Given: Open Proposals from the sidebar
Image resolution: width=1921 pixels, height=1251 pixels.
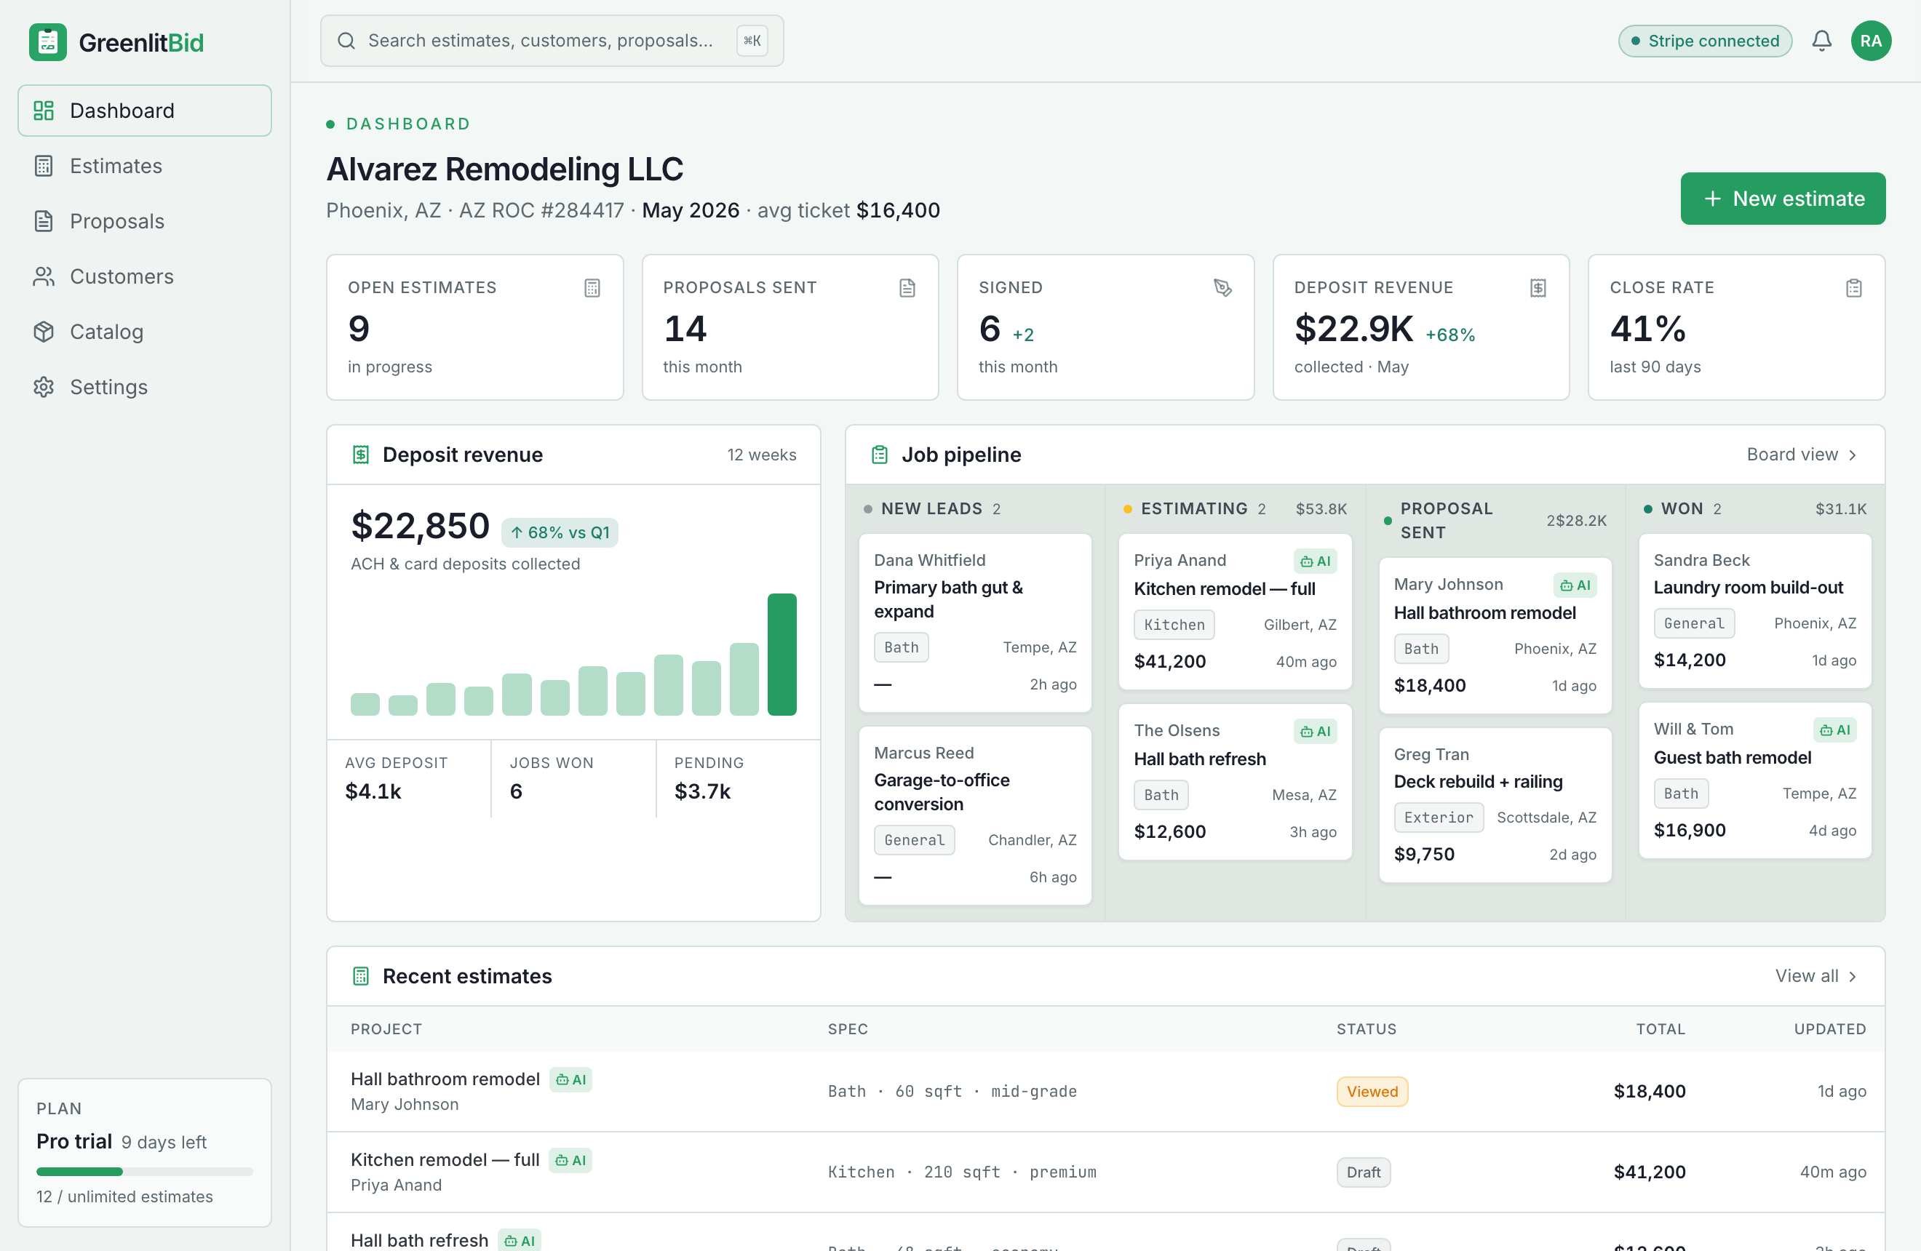Looking at the screenshot, I should [145, 221].
